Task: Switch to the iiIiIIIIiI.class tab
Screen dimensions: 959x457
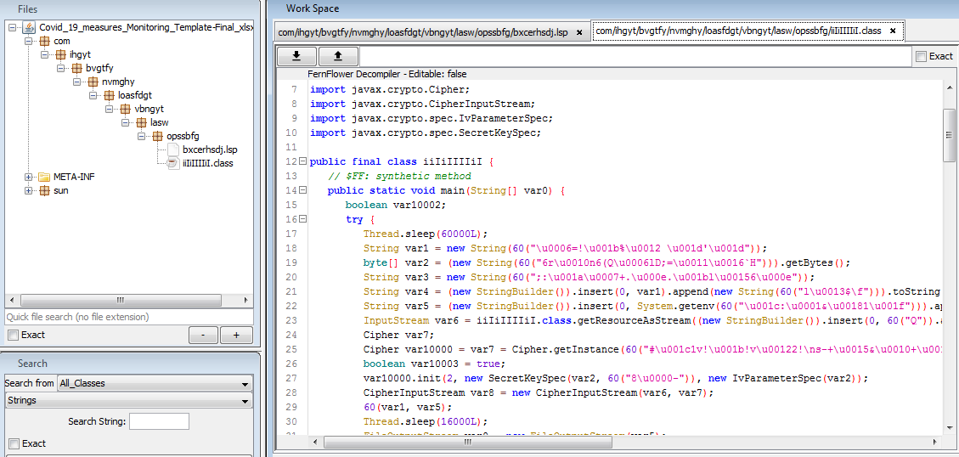Action: pos(747,30)
